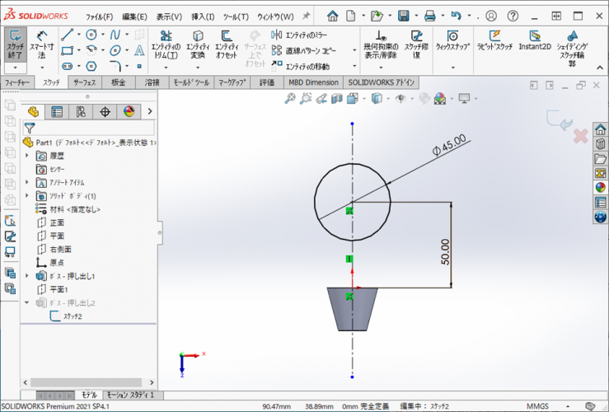
Task: Expand the ボス-押し出し1 feature node
Action: point(27,276)
